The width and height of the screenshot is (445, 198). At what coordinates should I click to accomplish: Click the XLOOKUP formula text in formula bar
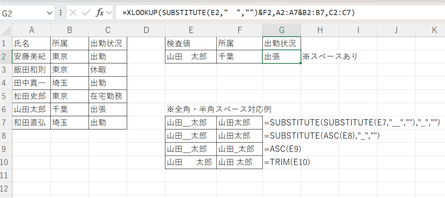[x=239, y=13]
